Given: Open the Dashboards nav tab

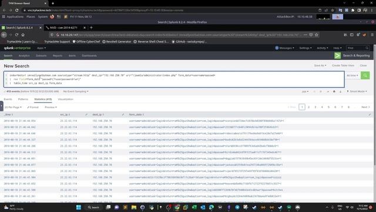Looking at the screenshot, I should click(89, 55).
